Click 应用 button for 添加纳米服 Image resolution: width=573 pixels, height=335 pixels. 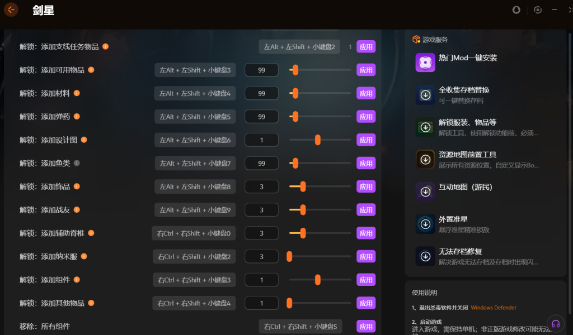pos(366,257)
